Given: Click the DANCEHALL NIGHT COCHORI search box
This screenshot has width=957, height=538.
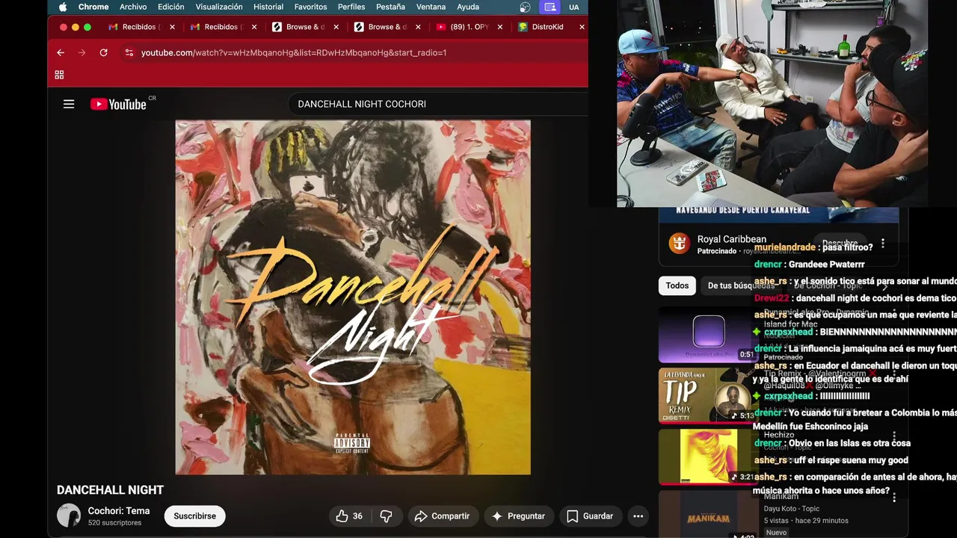Looking at the screenshot, I should (437, 104).
